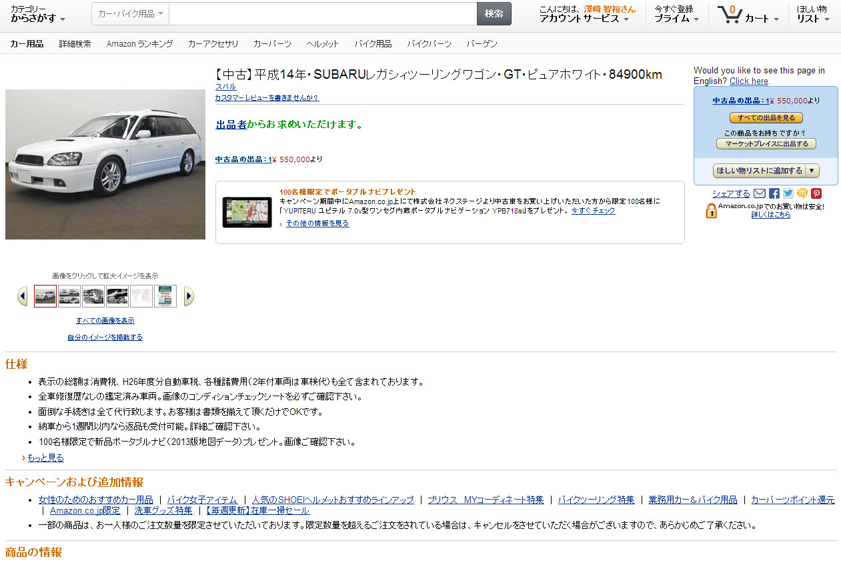
Task: Open the カー用品 nav tab
Action: [x=27, y=43]
